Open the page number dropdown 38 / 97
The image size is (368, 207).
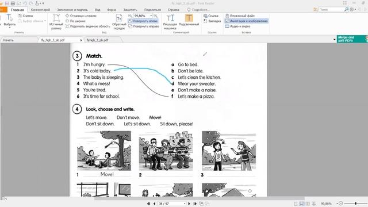[185, 204]
